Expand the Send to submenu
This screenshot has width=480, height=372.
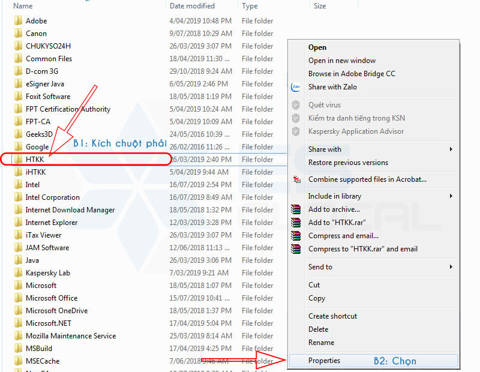pos(451,267)
